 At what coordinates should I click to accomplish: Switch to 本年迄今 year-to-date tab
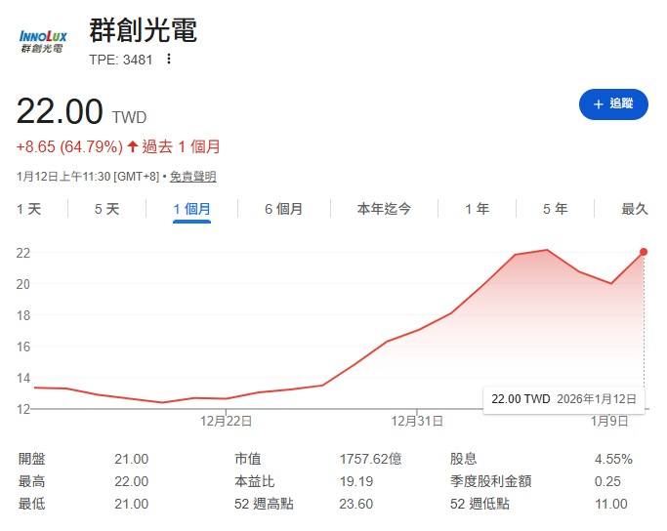click(384, 209)
